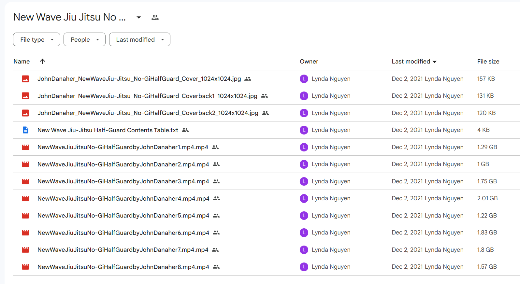Click the 1.29 GB file size value
Screen dimensions: 520x284
tap(487, 147)
